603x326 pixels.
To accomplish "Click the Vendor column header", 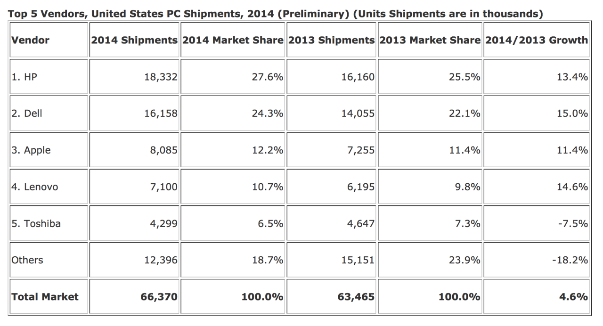I will [x=30, y=40].
